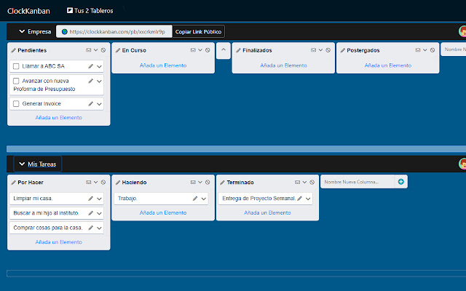Click the up-arrow button beside En Curso
Viewport: 466px width, 291px height.
tap(224, 50)
